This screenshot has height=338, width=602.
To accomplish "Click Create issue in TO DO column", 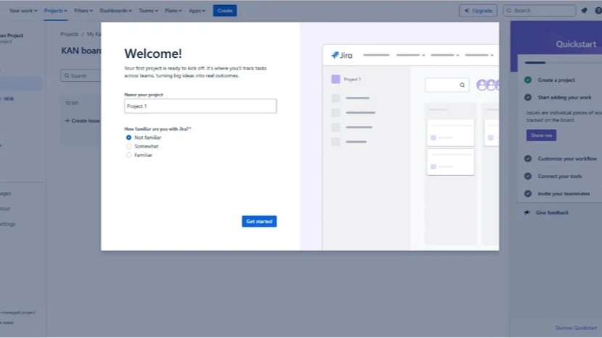I will point(82,121).
